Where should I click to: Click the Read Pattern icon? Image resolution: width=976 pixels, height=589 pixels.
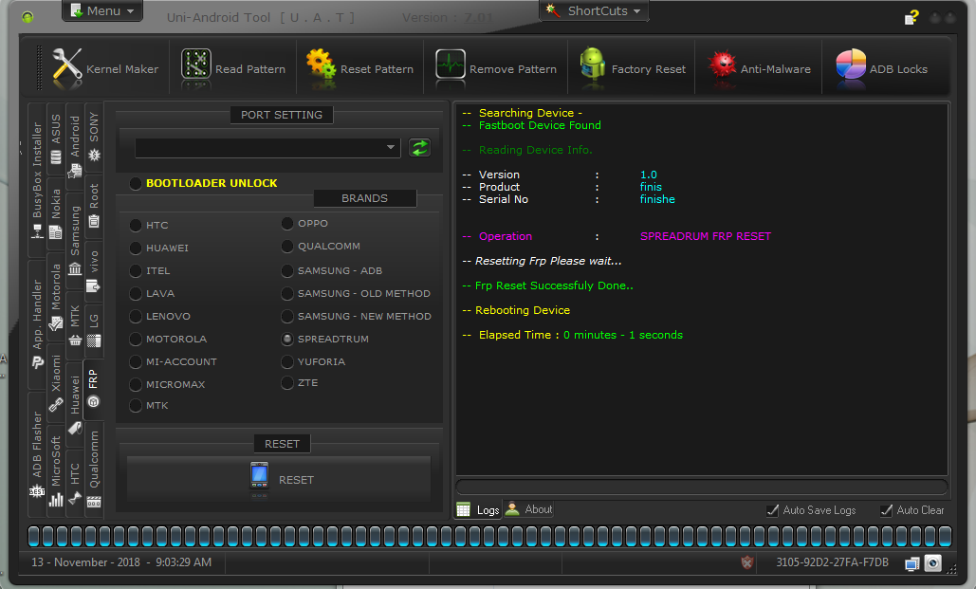tap(196, 64)
